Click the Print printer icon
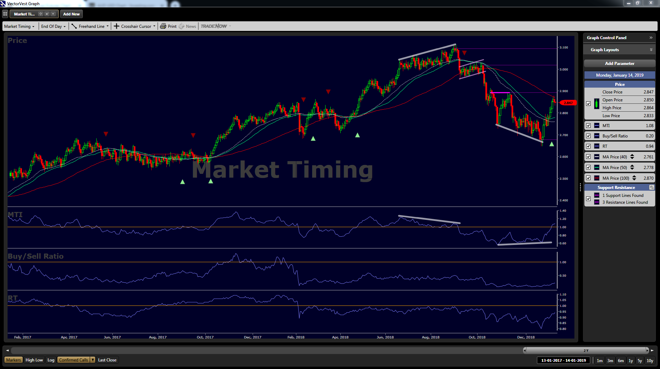 click(163, 26)
